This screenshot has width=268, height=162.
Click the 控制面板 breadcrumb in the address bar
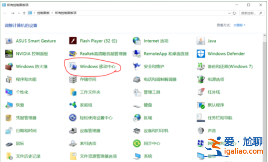pos(43,13)
